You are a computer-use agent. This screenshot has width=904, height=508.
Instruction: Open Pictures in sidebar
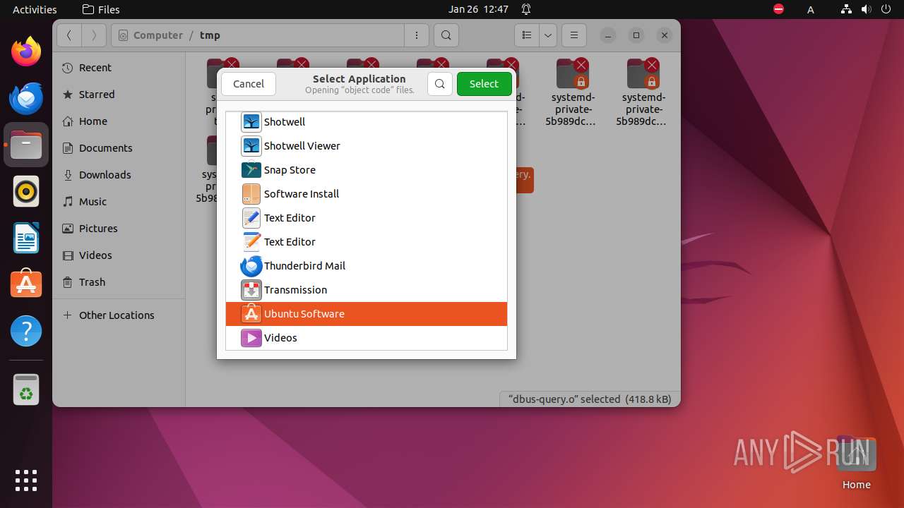coord(119,229)
